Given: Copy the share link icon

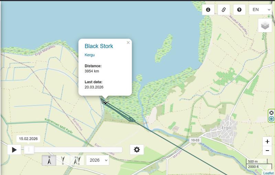Looking at the screenshot, I should tap(224, 10).
